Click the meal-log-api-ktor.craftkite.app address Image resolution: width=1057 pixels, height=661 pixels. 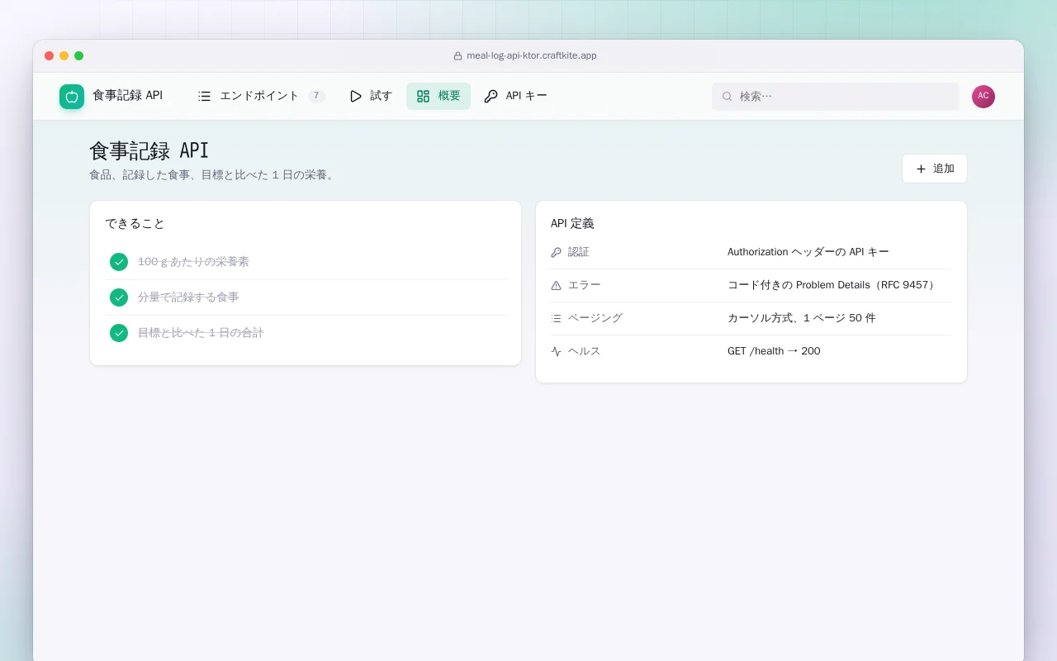click(532, 56)
